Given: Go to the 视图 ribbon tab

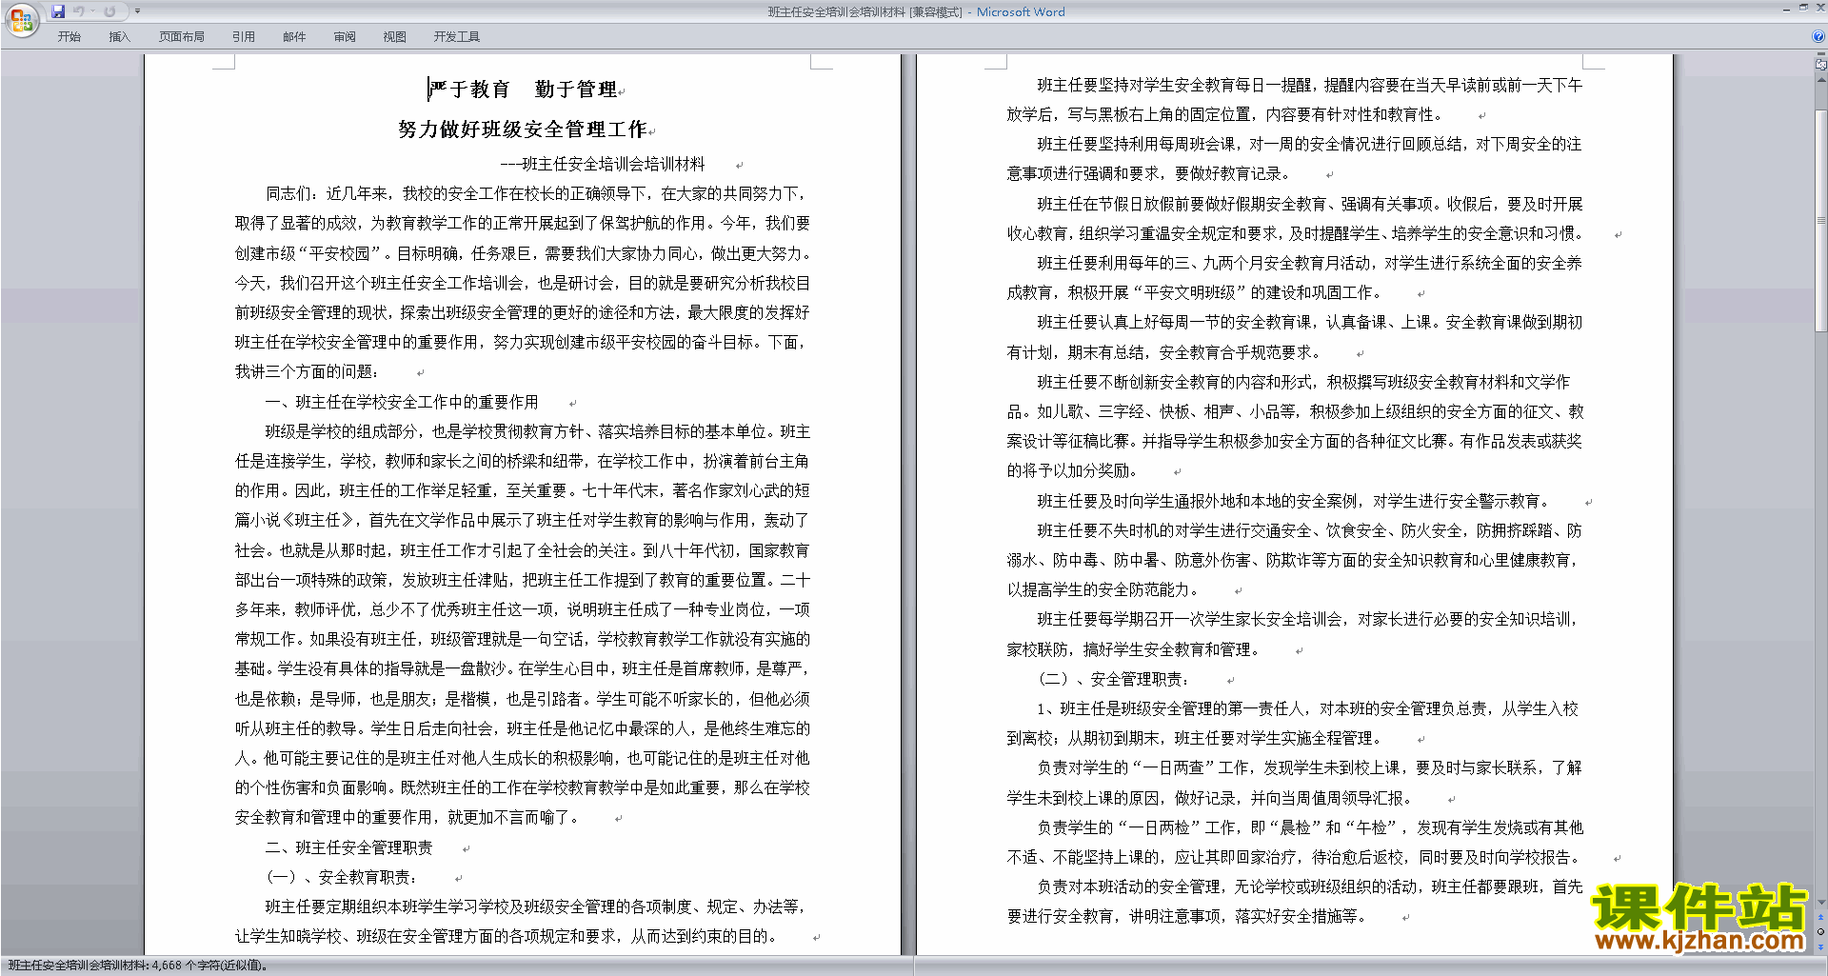Looking at the screenshot, I should point(394,37).
